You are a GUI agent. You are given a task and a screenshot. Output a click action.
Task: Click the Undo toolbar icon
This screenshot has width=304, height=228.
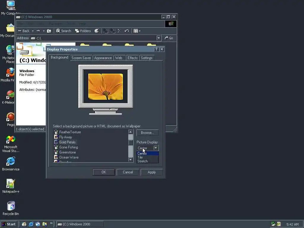click(126, 31)
